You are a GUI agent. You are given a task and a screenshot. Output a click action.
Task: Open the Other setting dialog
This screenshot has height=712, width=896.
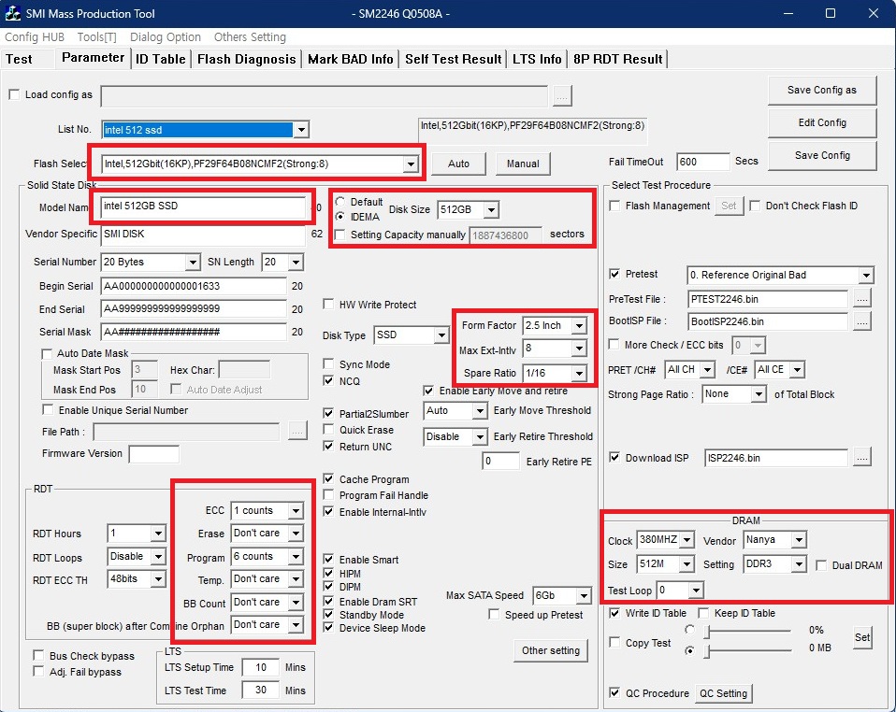click(x=550, y=650)
